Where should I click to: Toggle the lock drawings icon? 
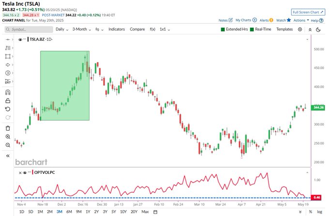tap(8, 101)
